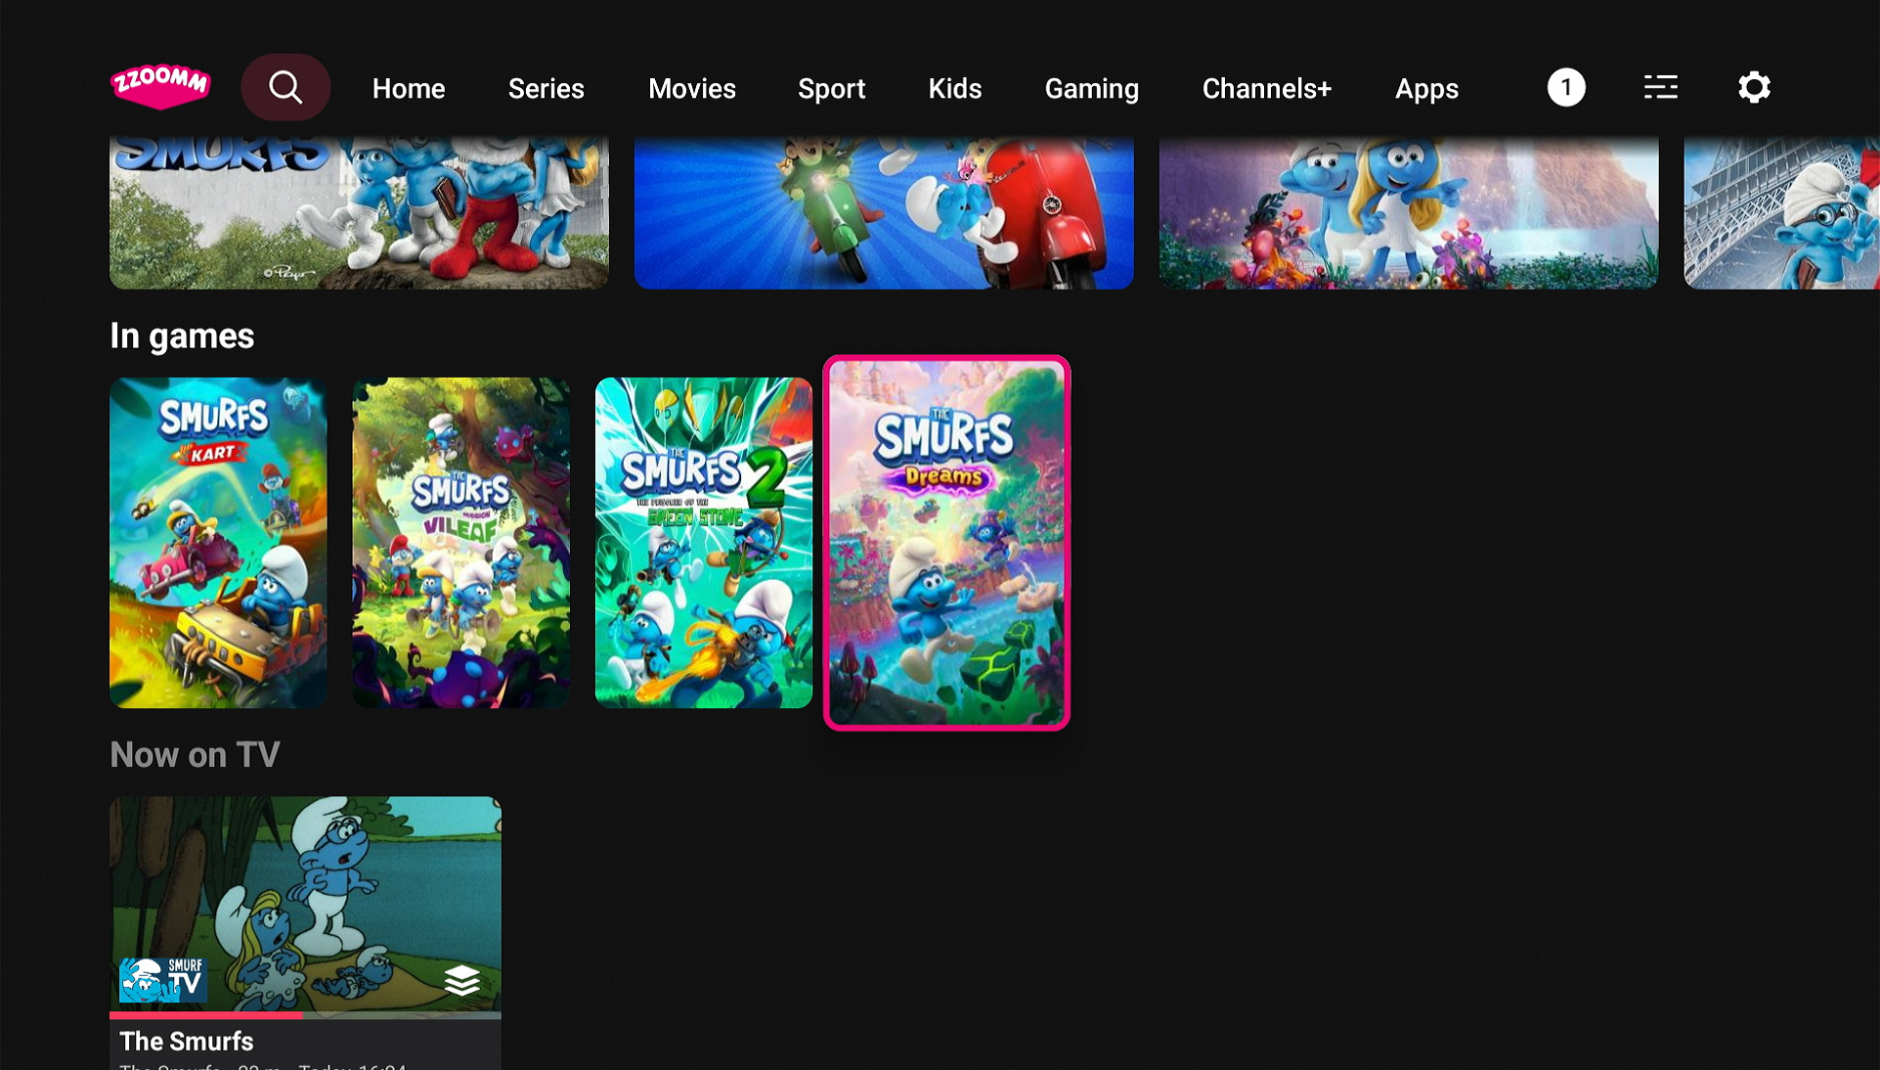The width and height of the screenshot is (1880, 1070).
Task: Select the Sport tab
Action: pos(831,88)
